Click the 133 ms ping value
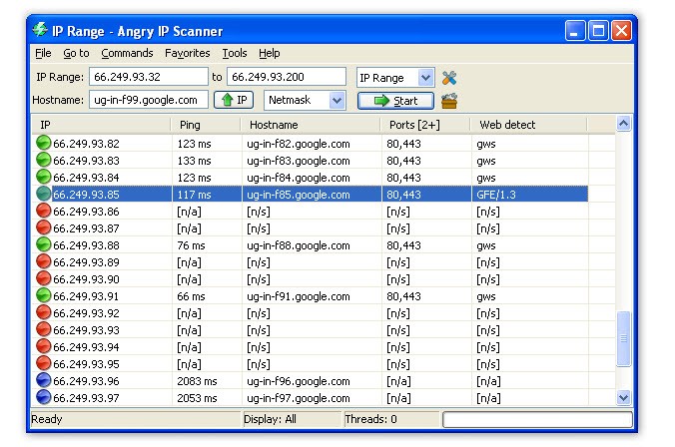This screenshot has width=675, height=447. click(194, 161)
